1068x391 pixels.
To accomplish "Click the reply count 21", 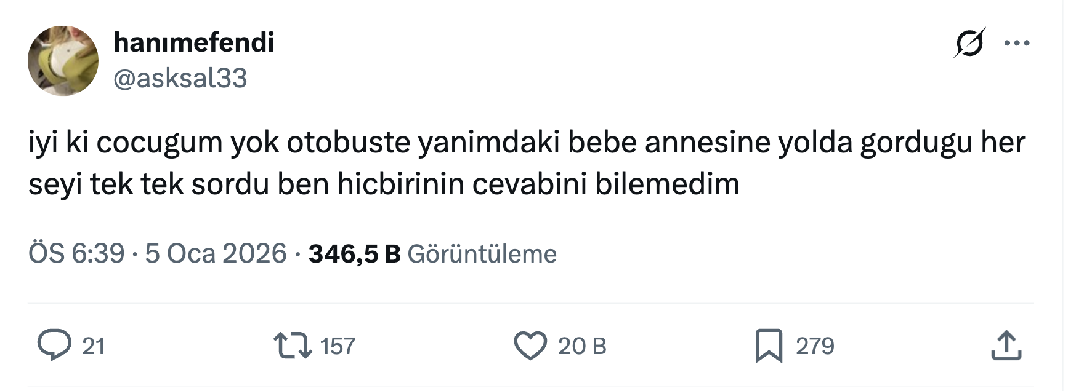I will click(93, 346).
